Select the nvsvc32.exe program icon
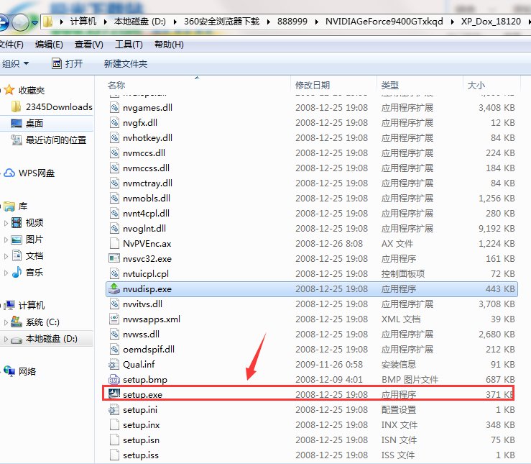Screen dimensions: 531x464 pyautogui.click(x=114, y=258)
